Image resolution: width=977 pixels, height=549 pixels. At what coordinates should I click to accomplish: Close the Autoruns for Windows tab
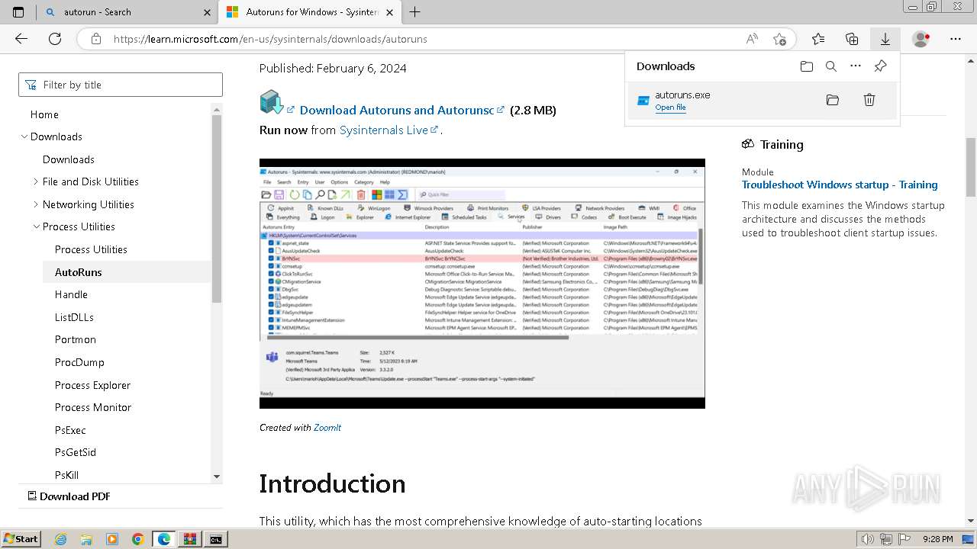(x=389, y=12)
